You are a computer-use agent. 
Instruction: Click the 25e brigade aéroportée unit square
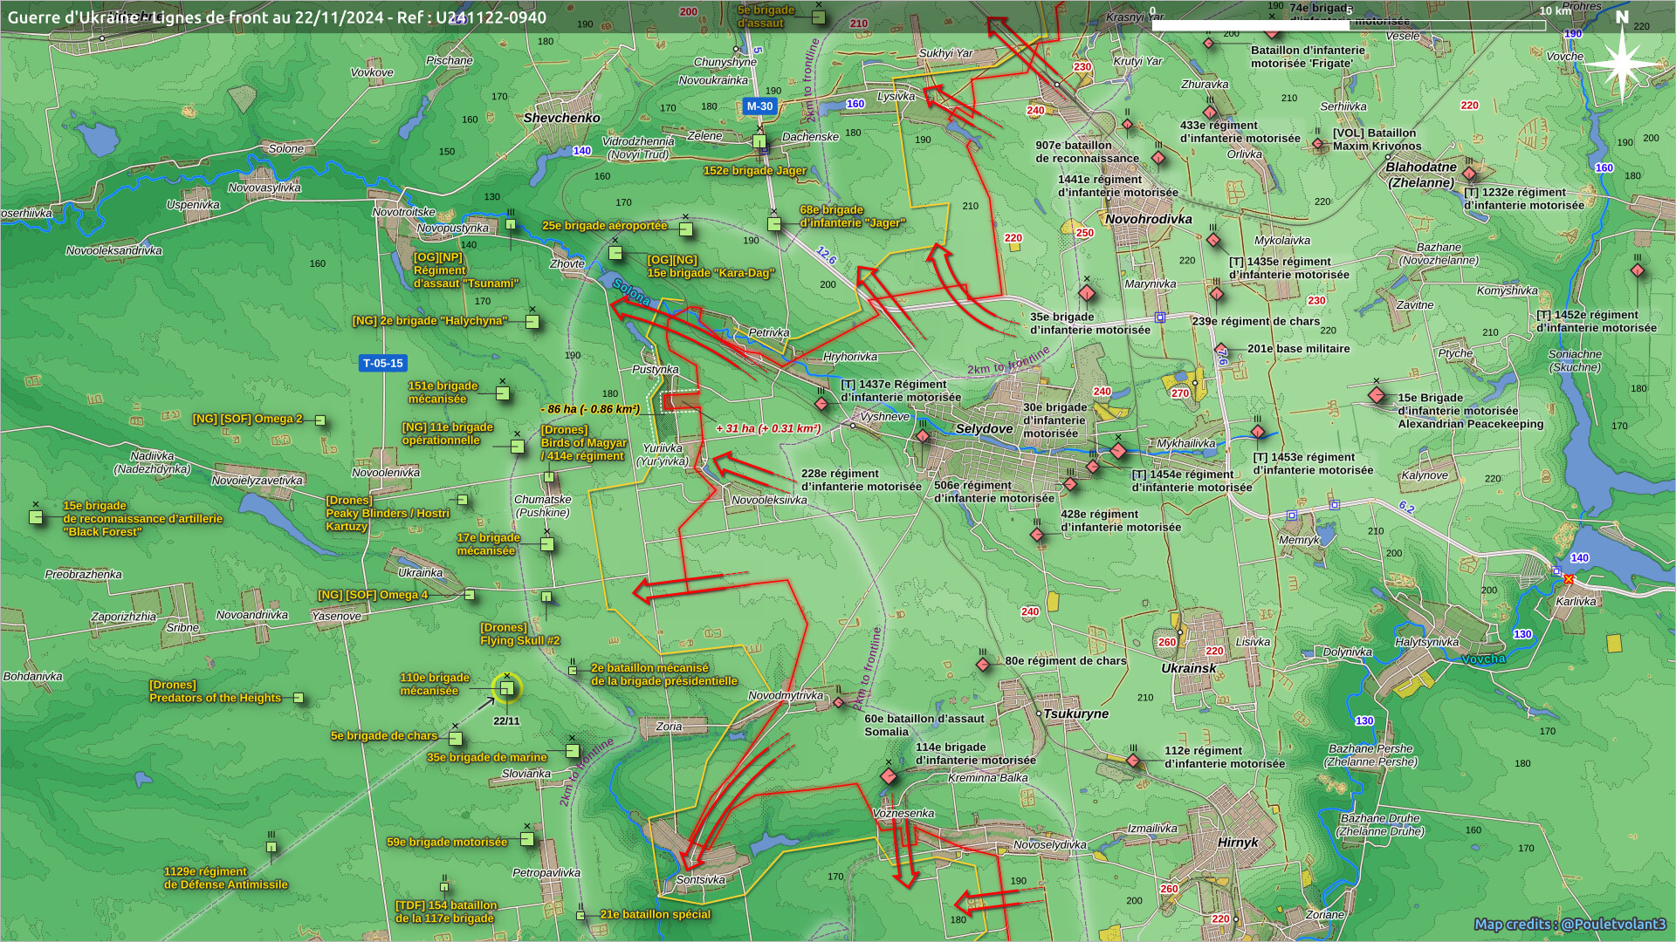tap(686, 229)
